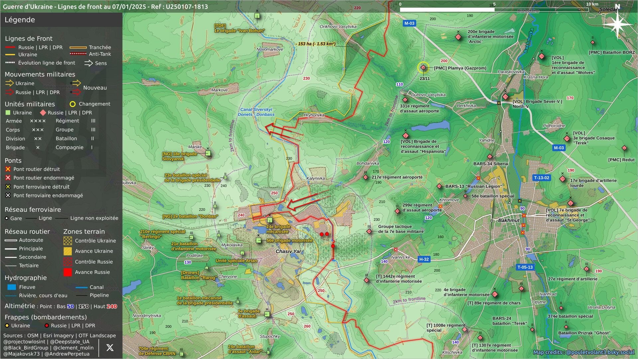Click the Pont ferroviaire endommagé legend icon
The width and height of the screenshot is (638, 359).
point(8,195)
